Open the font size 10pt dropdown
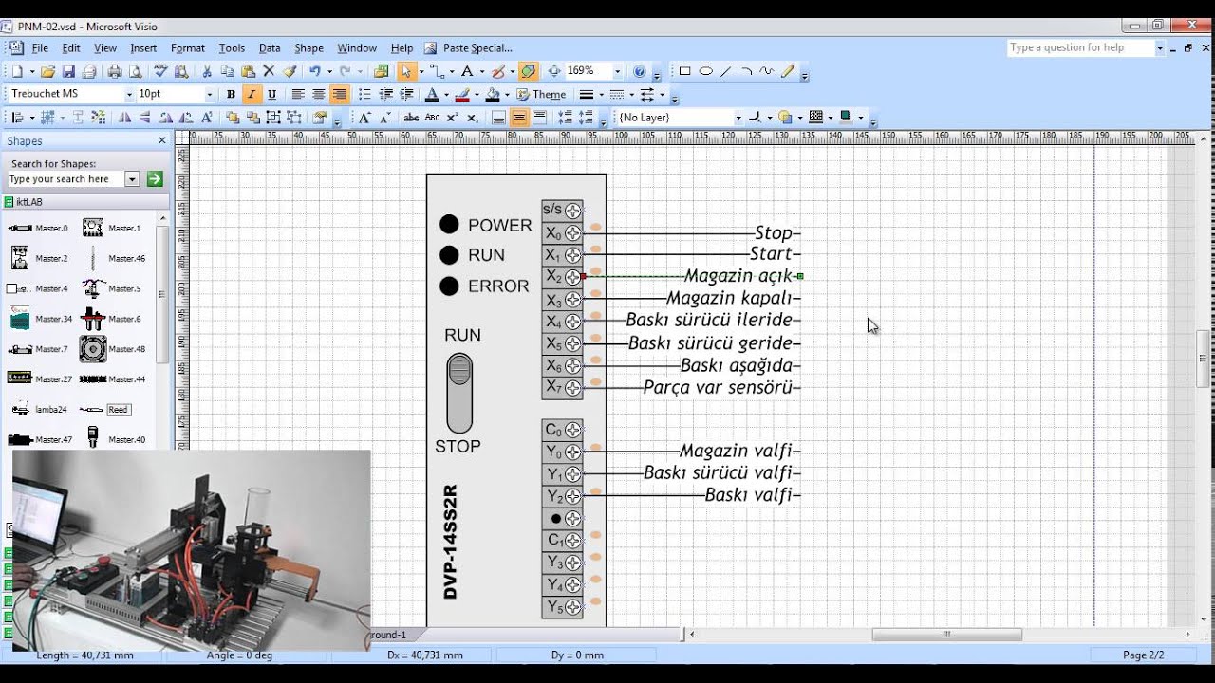The height and width of the screenshot is (683, 1215). [x=210, y=95]
